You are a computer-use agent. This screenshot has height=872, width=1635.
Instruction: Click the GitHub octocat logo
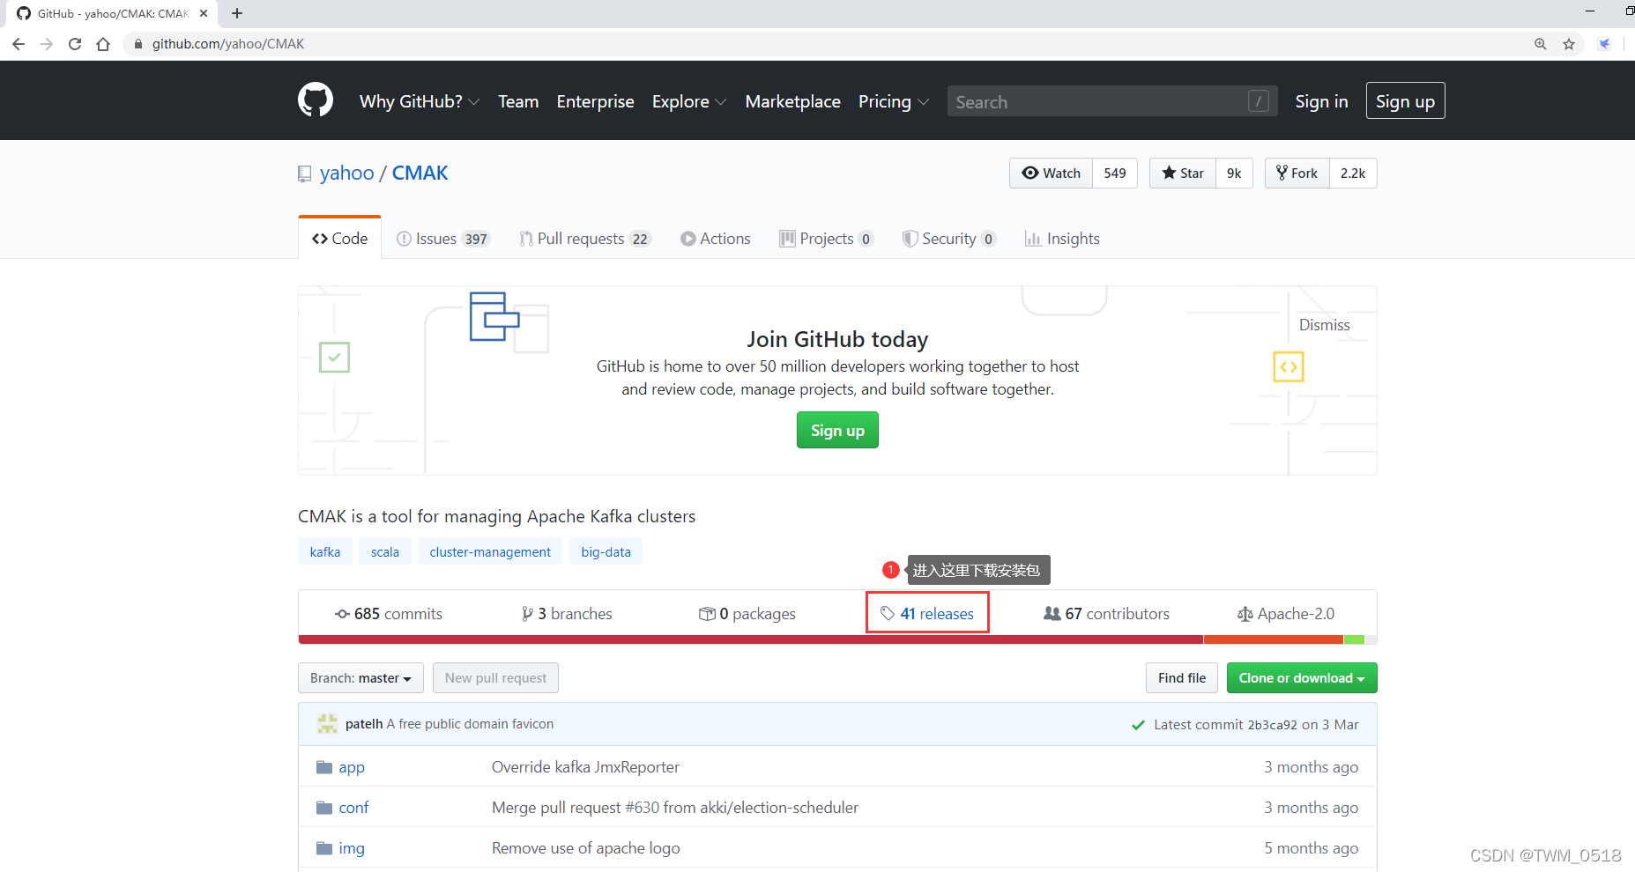point(316,100)
